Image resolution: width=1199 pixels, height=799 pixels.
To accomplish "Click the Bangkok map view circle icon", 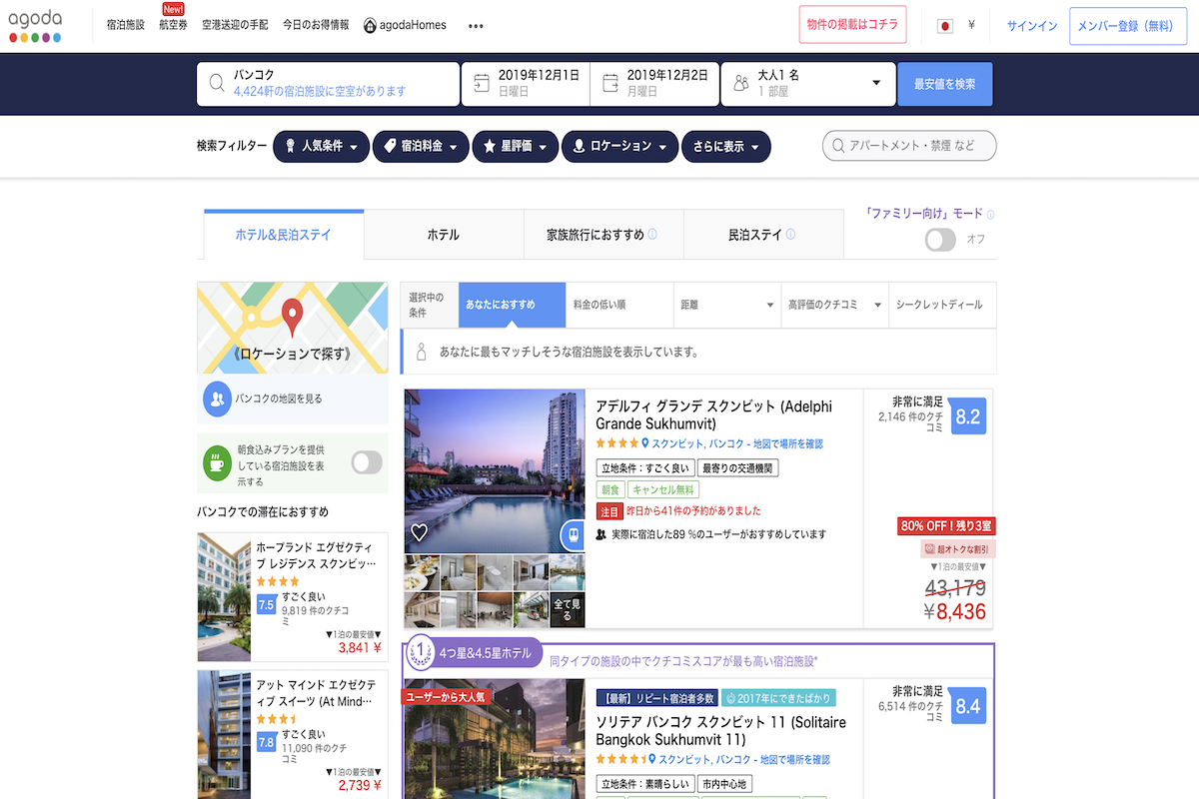I will coord(218,399).
